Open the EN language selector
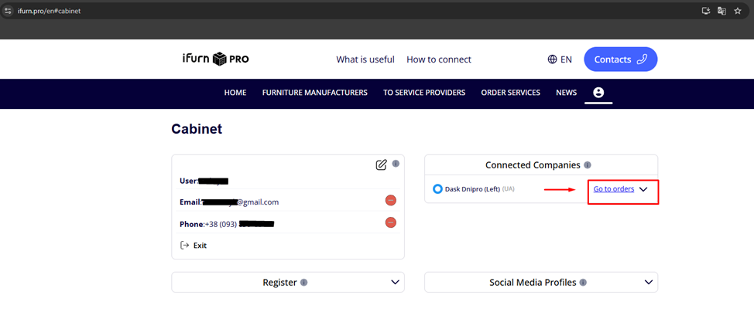The image size is (754, 329). click(x=560, y=59)
